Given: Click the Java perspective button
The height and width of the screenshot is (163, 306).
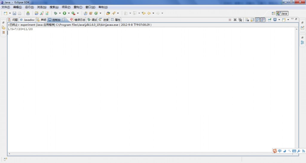Looking at the screenshot, I should click(x=282, y=13).
